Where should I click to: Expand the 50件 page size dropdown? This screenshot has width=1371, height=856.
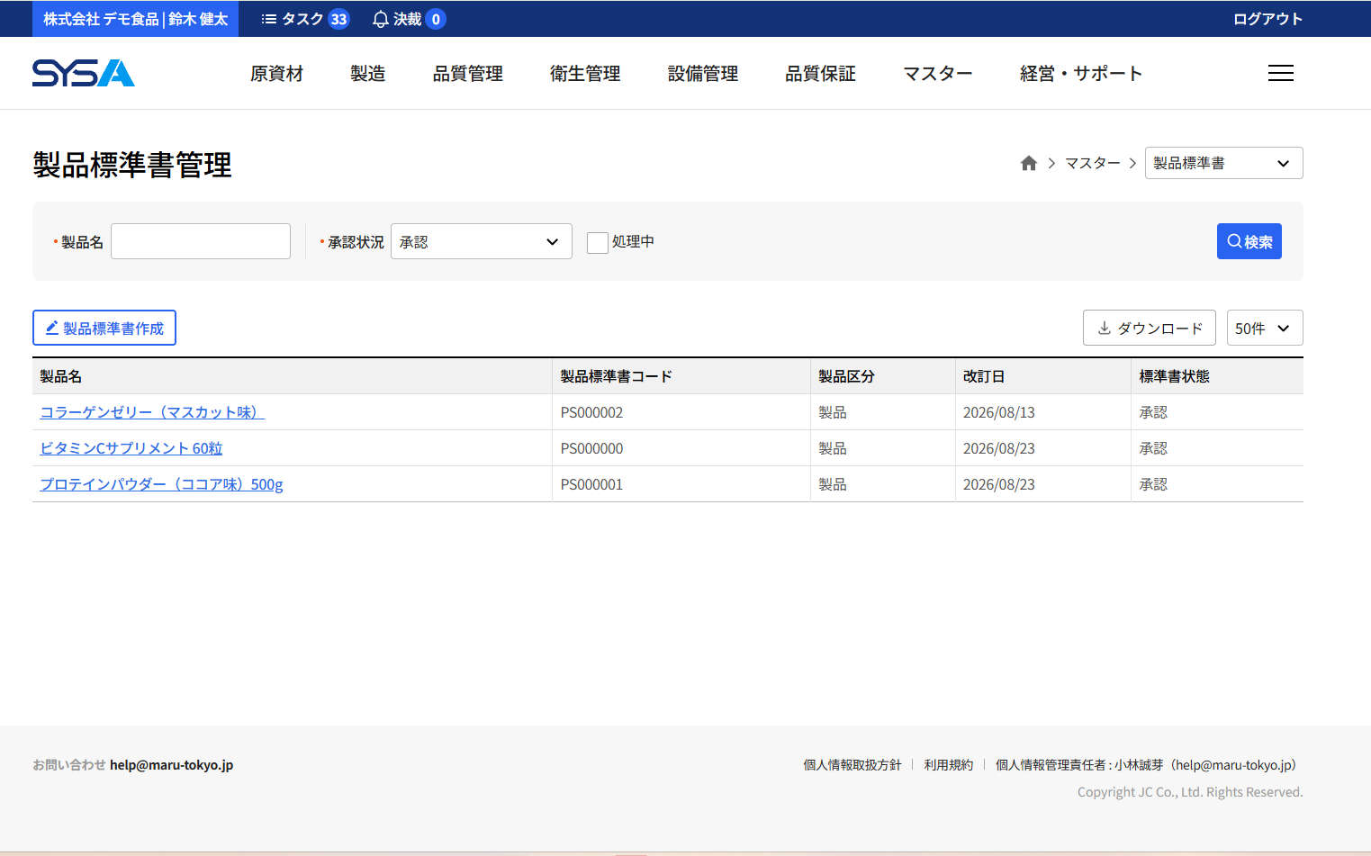click(1265, 328)
